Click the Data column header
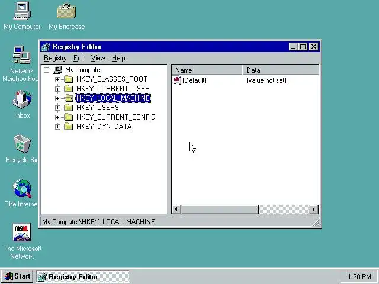The image size is (379, 284). point(280,70)
